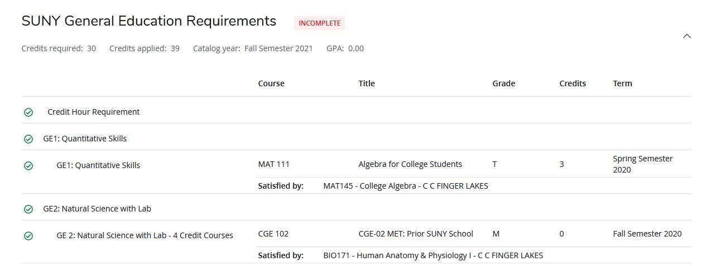Click the check icon beside MAT 111 row
The width and height of the screenshot is (706, 266).
pos(28,166)
